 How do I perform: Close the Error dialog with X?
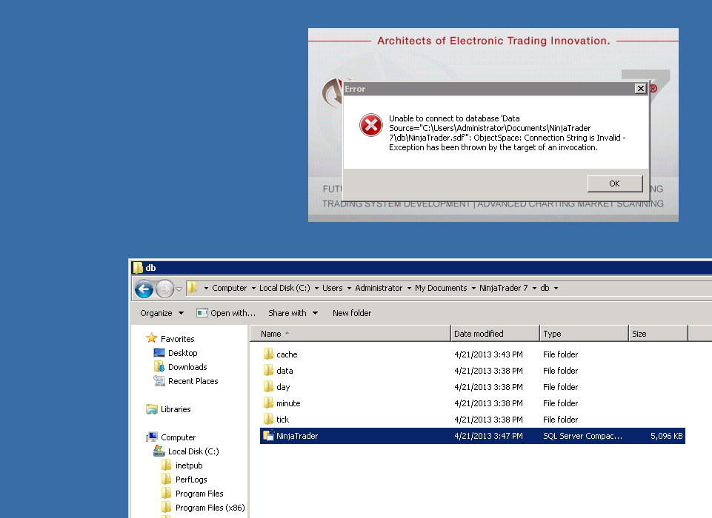(x=640, y=89)
